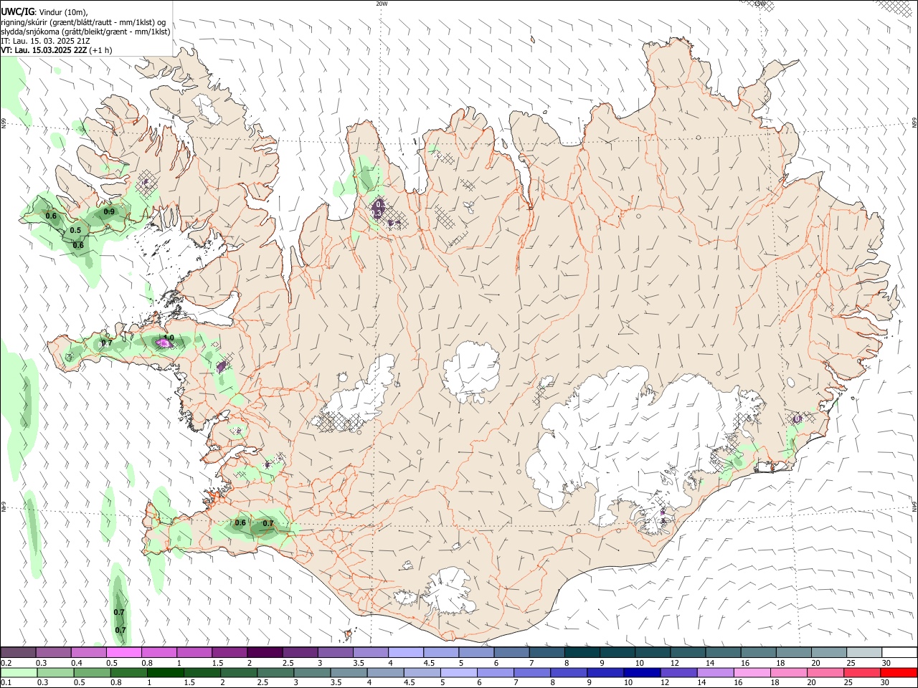918x688 pixels.
Task: Select the pale blue 4–4.5 upper legend swatch
Action: pos(406,652)
